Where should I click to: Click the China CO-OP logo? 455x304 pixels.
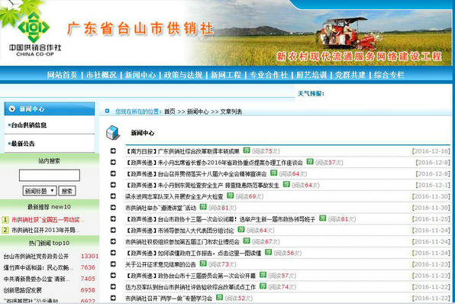[x=34, y=34]
